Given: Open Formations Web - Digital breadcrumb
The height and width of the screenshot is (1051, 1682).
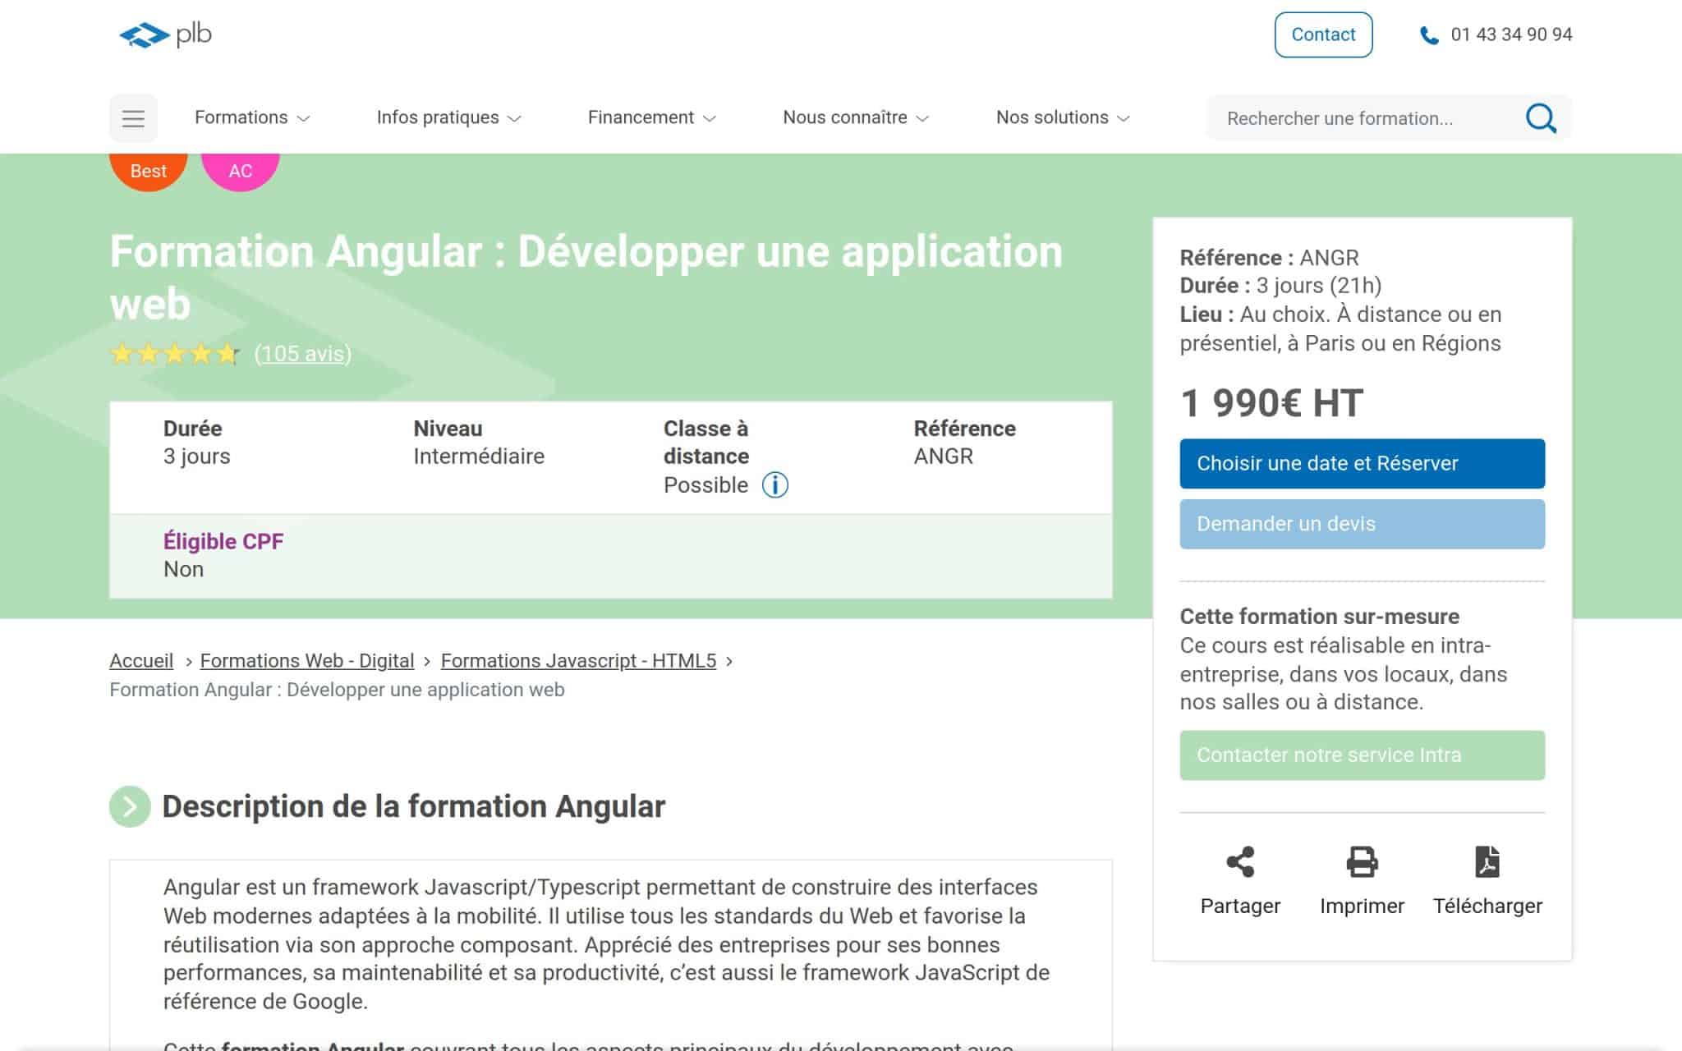Looking at the screenshot, I should tap(307, 661).
